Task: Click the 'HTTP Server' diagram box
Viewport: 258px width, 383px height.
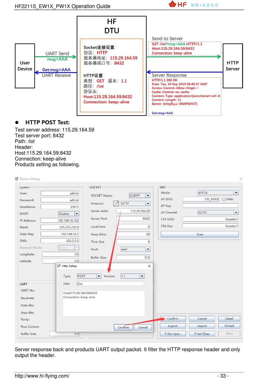Action: click(x=233, y=66)
